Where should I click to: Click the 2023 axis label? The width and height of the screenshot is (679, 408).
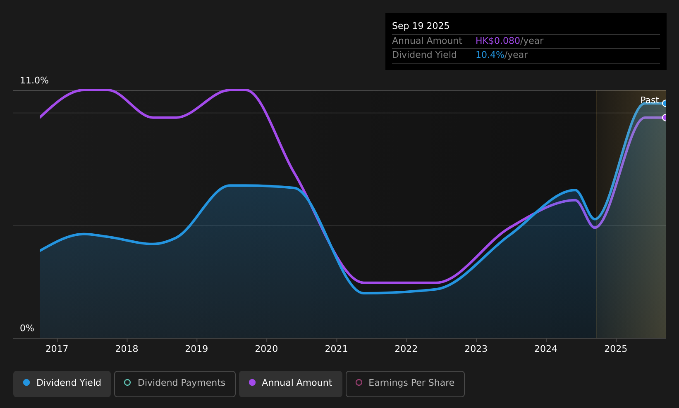(476, 349)
